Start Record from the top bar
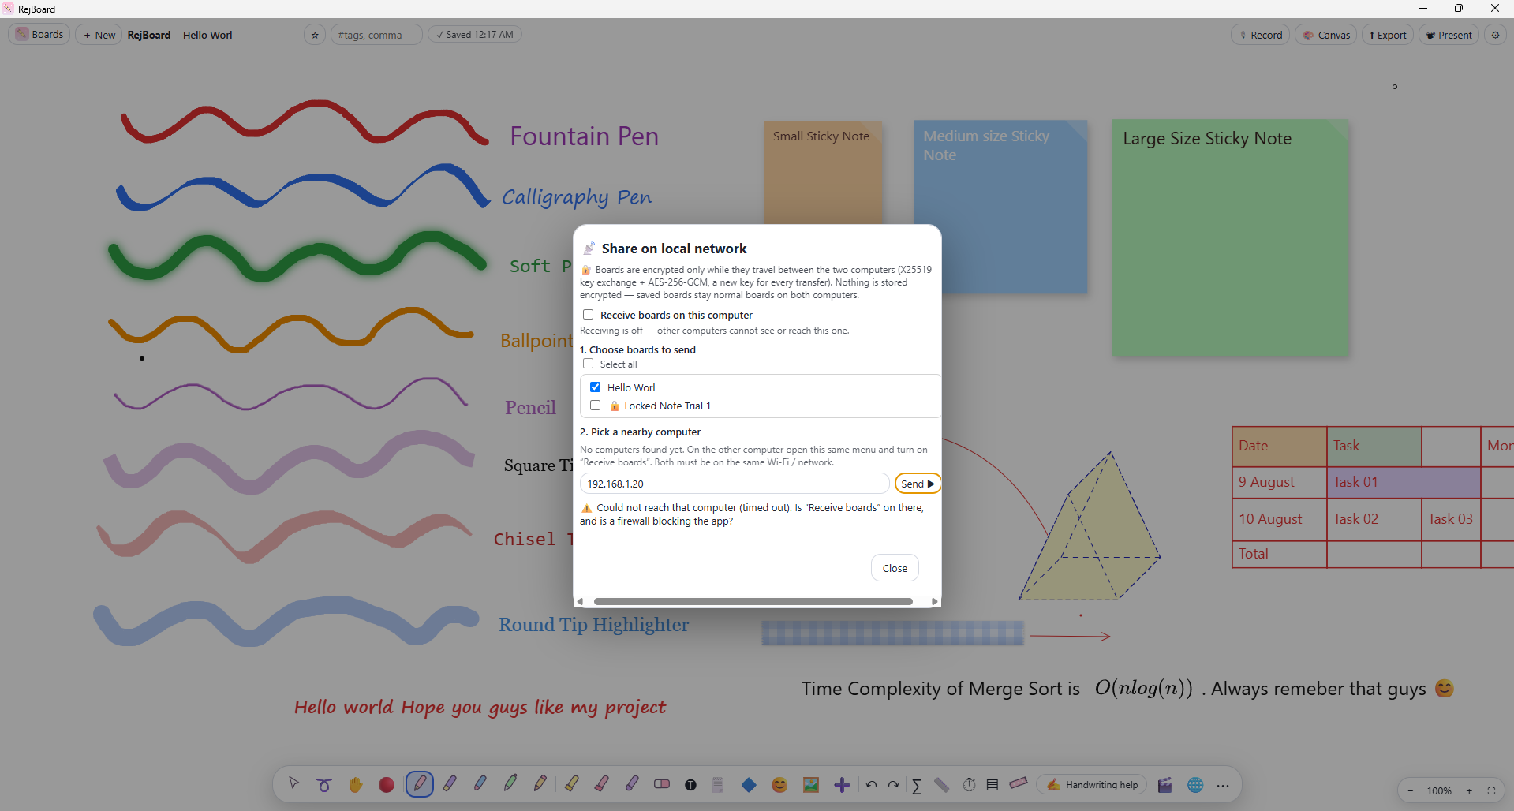1514x811 pixels. tap(1261, 35)
